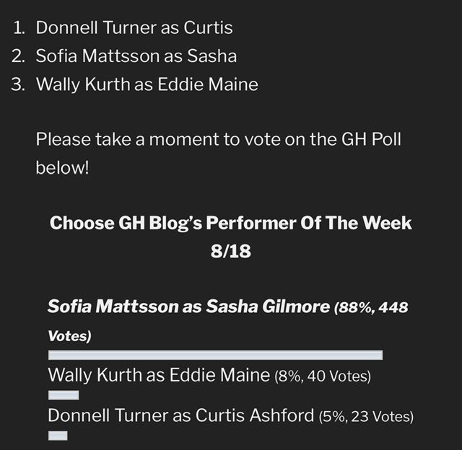Click the word 'below!' in the paragraph
Viewport: 462px width, 450px height.
coord(62,168)
